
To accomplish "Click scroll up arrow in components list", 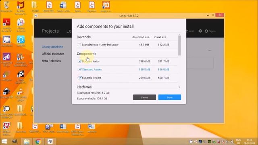I will [179, 34].
